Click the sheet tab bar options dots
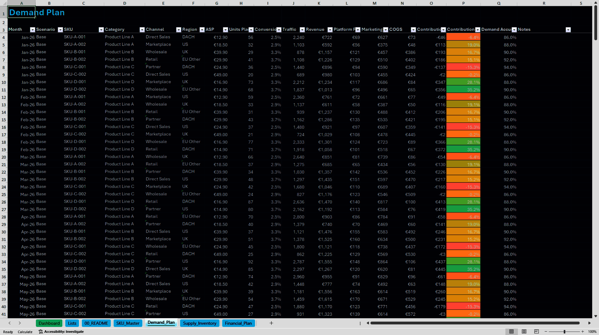 tap(360, 323)
